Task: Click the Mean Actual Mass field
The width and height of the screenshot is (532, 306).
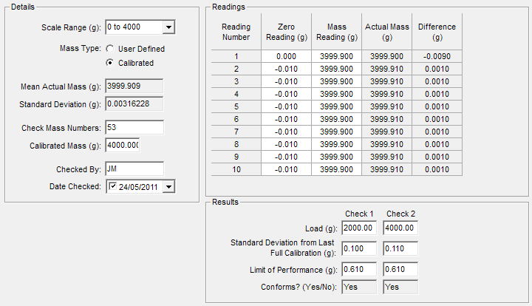Action: [134, 86]
